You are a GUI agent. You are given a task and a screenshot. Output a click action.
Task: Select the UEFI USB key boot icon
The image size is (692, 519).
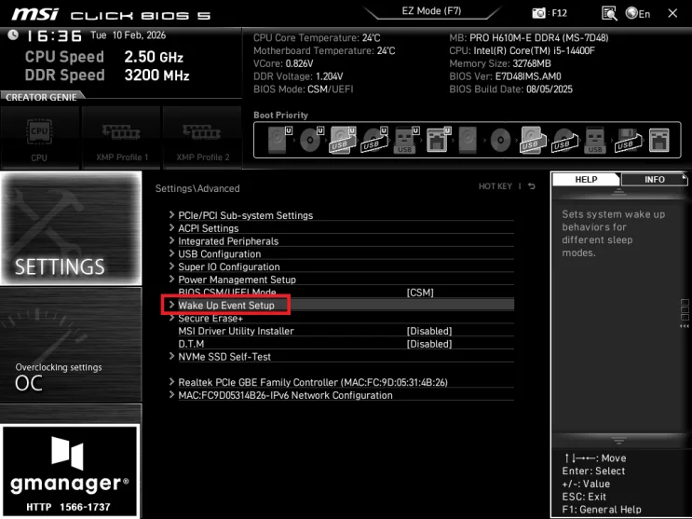click(406, 140)
